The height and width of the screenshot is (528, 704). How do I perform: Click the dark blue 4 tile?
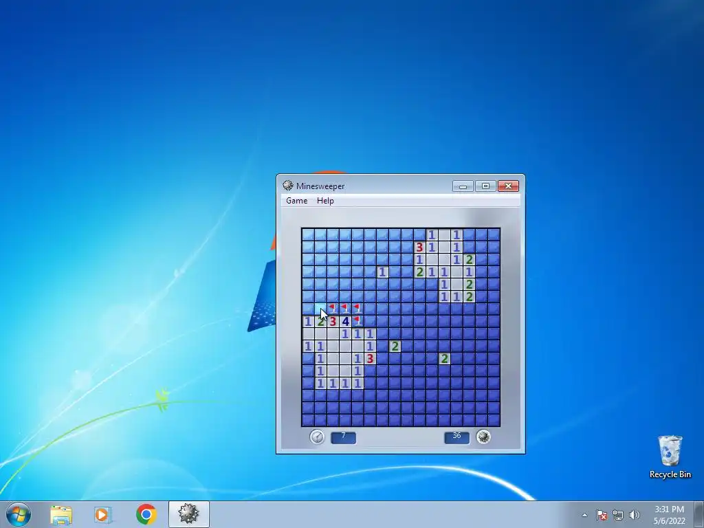(x=345, y=321)
